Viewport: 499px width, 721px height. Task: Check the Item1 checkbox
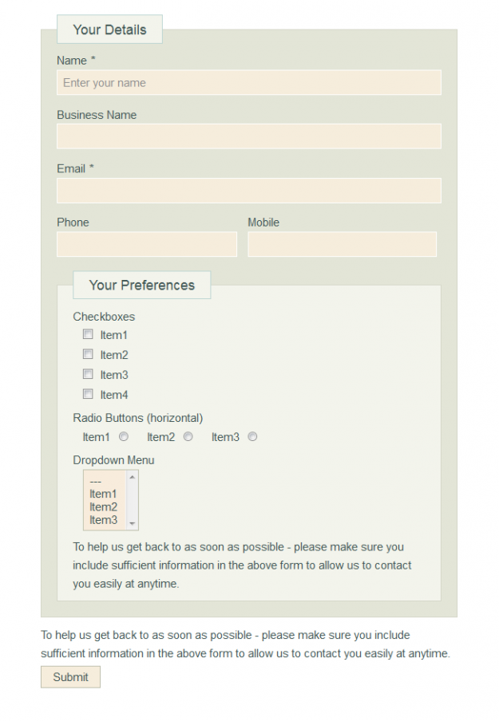coord(89,335)
